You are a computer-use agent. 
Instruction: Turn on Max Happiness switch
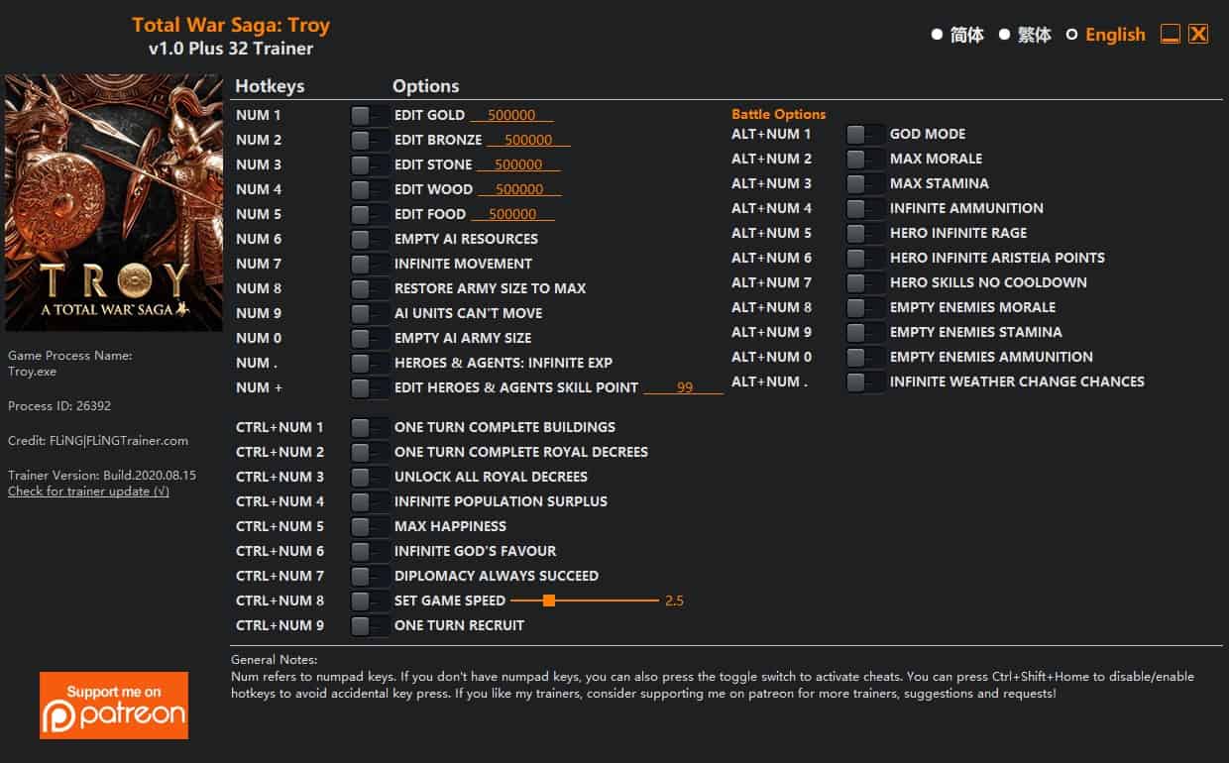[x=370, y=526]
